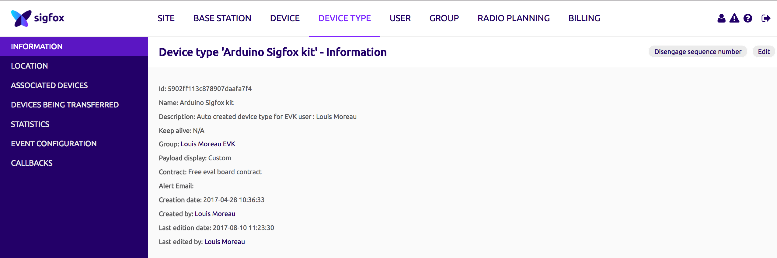Open the Created by Louis Moreau link
Image resolution: width=777 pixels, height=258 pixels.
tap(215, 214)
